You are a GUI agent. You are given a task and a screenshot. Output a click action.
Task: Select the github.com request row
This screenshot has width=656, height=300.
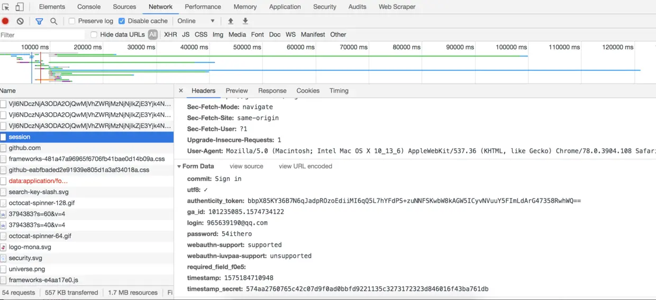click(x=87, y=148)
